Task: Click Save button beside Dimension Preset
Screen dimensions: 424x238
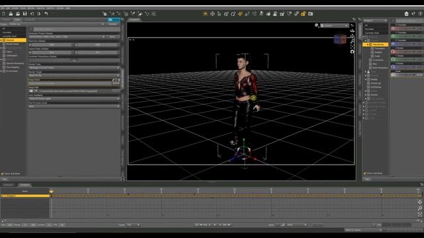Action: pos(112,37)
